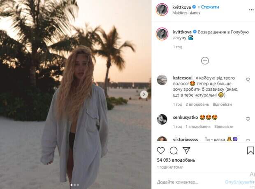
Task: Open Maldives Islands location link
Action: click(186, 13)
